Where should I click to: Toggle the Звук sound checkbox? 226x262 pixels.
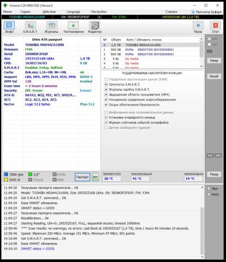point(209,189)
